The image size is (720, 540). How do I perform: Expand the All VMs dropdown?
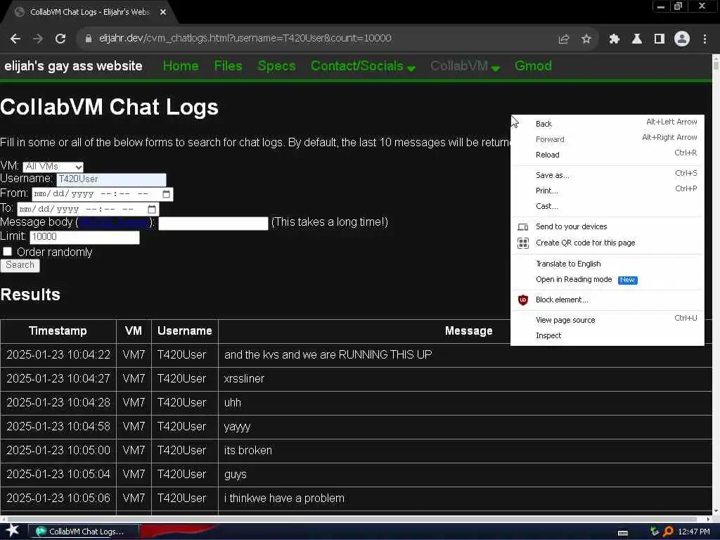(53, 167)
